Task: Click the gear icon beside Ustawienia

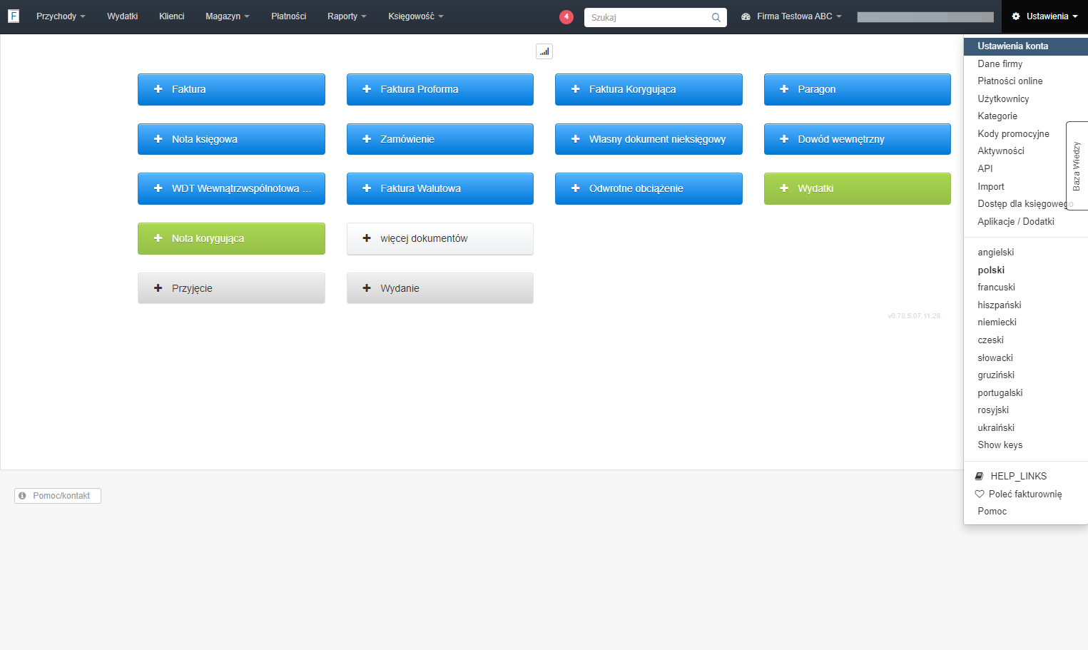Action: pyautogui.click(x=1016, y=16)
